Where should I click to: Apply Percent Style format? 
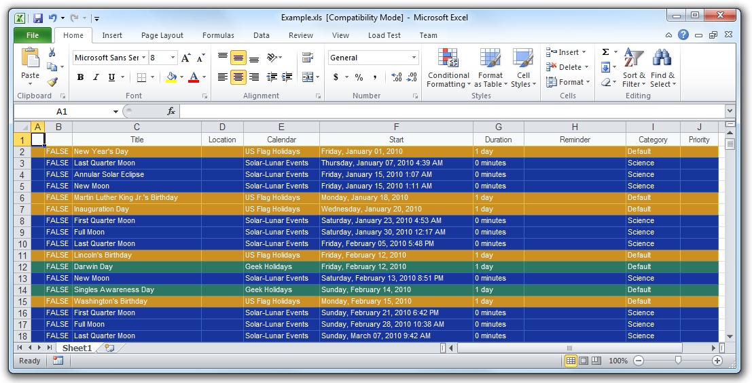[x=359, y=77]
